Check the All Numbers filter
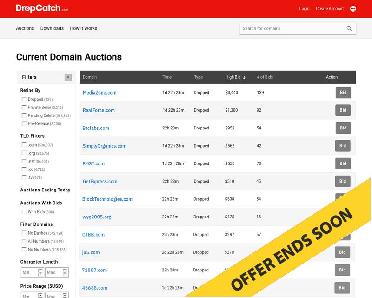Viewport: 372px width, 298px height. click(x=24, y=241)
